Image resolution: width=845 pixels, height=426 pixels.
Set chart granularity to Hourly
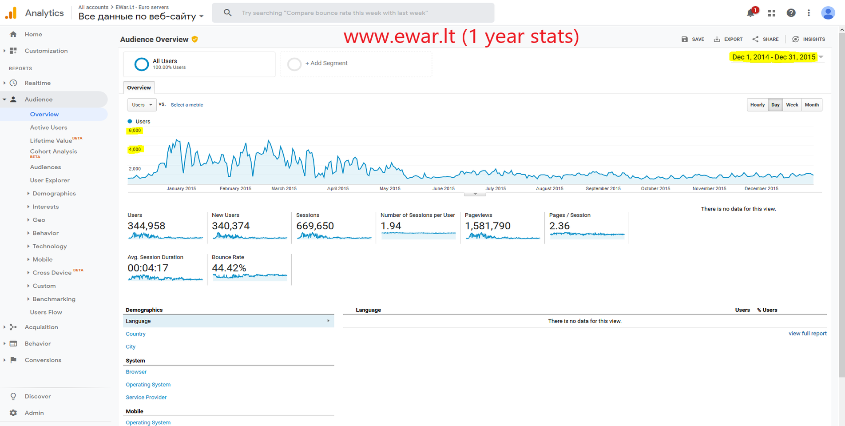point(757,105)
